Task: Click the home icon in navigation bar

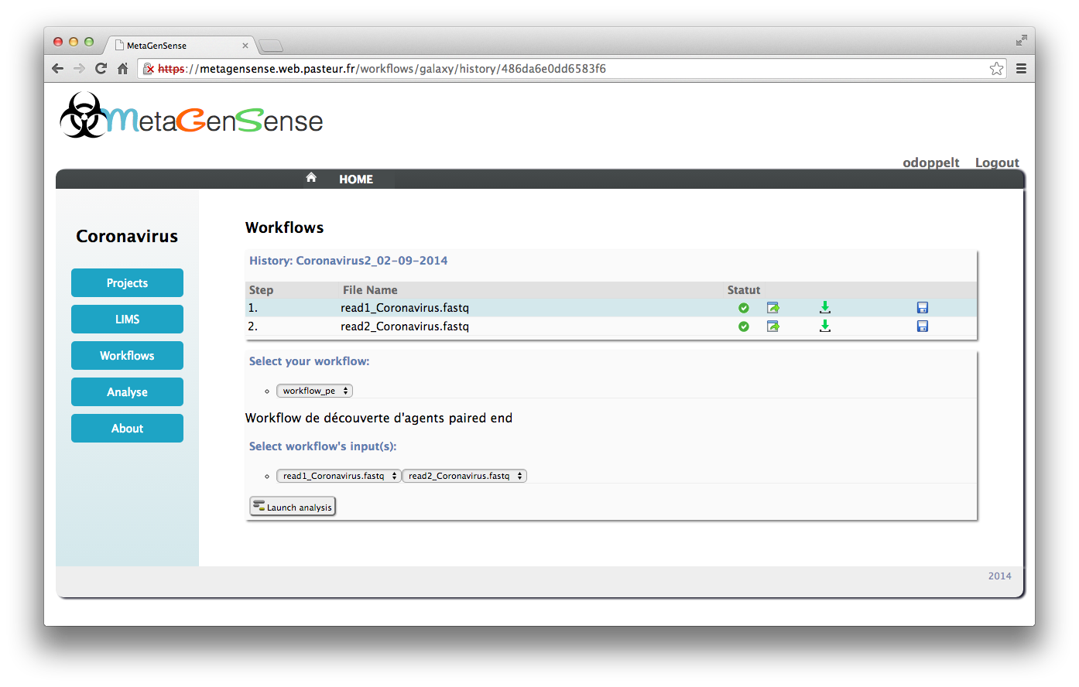Action: coord(311,178)
